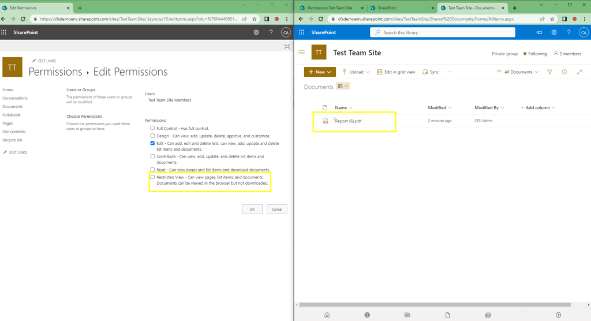Click TT logo beside Test Team Site title
591x321 pixels.
coord(319,53)
